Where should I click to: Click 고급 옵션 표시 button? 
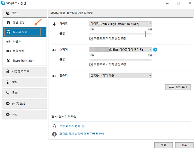178,87
